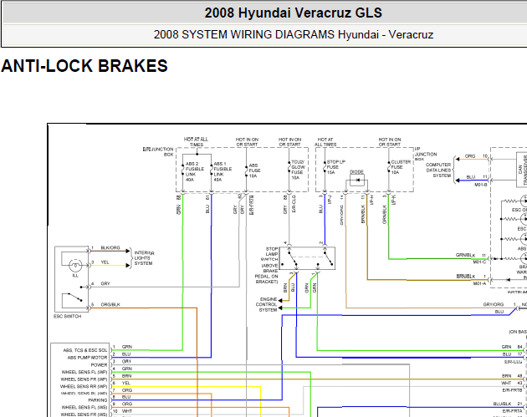527x417 pixels.
Task: Click the 'BLK/ORG' wire label at pin 1
Action: click(x=110, y=248)
